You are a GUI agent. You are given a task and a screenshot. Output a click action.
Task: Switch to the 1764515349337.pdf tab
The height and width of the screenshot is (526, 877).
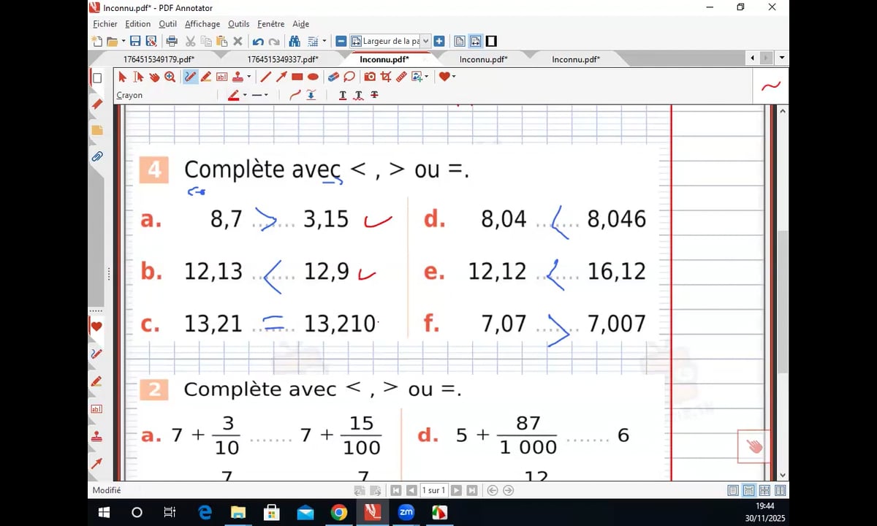point(282,59)
